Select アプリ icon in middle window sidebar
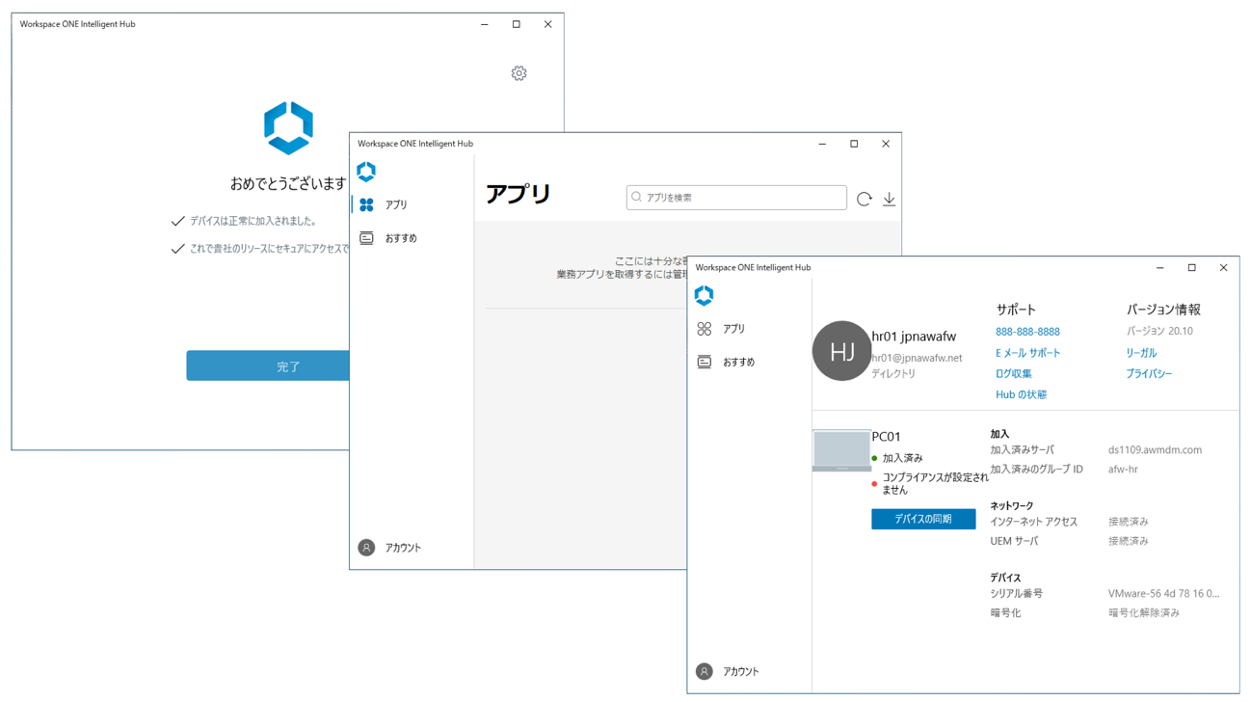Image resolution: width=1251 pixels, height=702 pixels. [x=366, y=204]
